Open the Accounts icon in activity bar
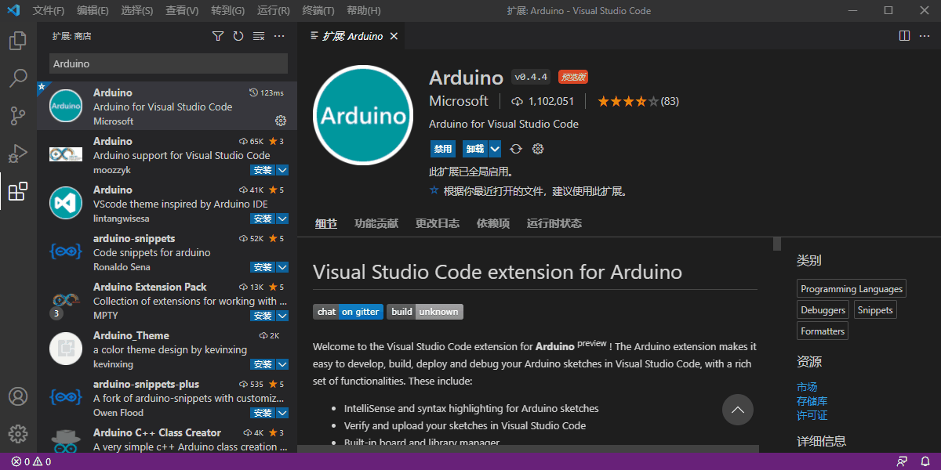 click(x=18, y=396)
